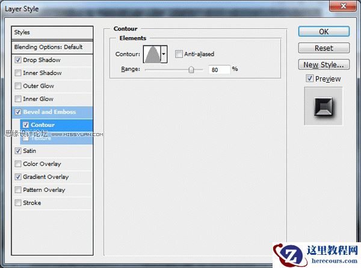Enable the Outer Glow checkbox
This screenshot has height=268, width=361.
pyautogui.click(x=18, y=86)
